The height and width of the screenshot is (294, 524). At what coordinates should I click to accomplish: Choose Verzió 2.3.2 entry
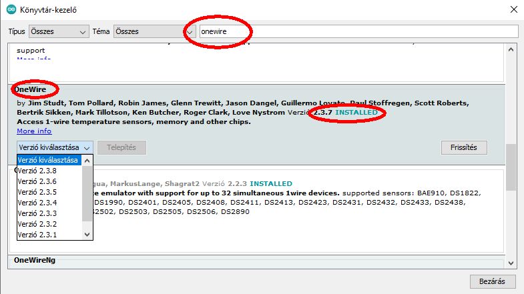[51, 224]
